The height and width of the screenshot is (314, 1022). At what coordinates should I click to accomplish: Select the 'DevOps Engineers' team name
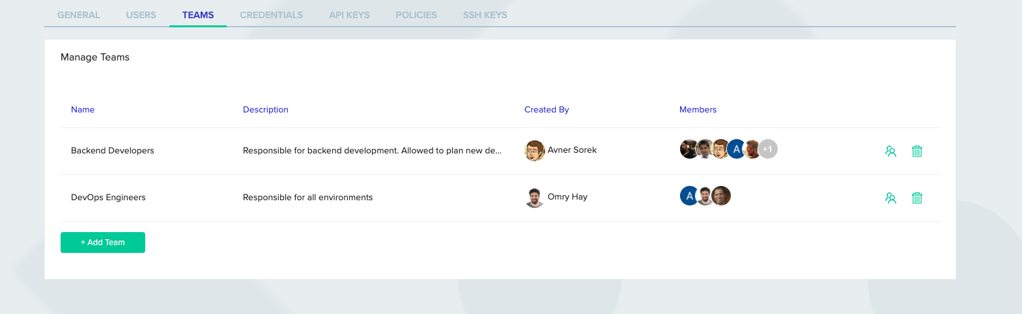pos(108,198)
